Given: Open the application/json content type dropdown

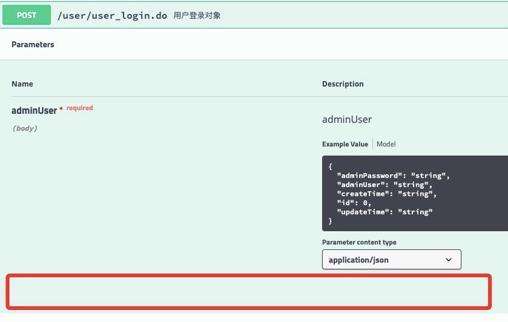Looking at the screenshot, I should pos(391,260).
